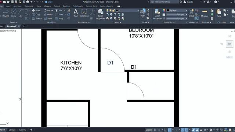Click the Text annotation tool

76,13
